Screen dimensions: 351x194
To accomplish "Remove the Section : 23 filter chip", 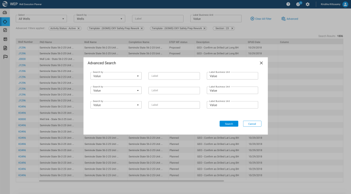I will pyautogui.click(x=232, y=29).
